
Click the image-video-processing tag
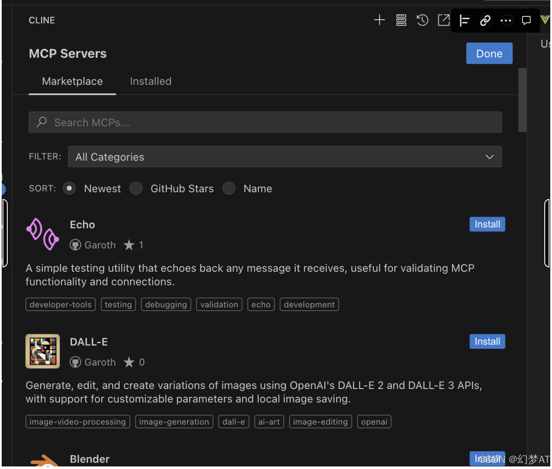(78, 422)
